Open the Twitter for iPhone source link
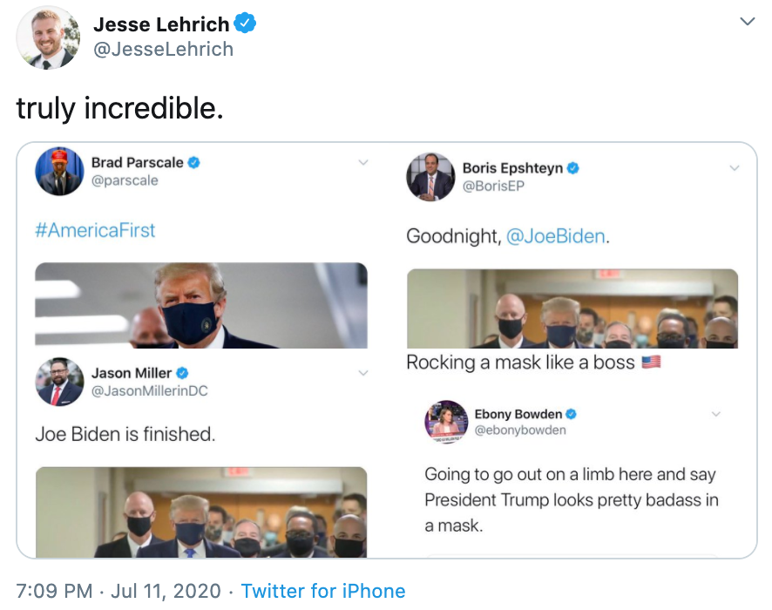This screenshot has width=772, height=610. (x=323, y=591)
